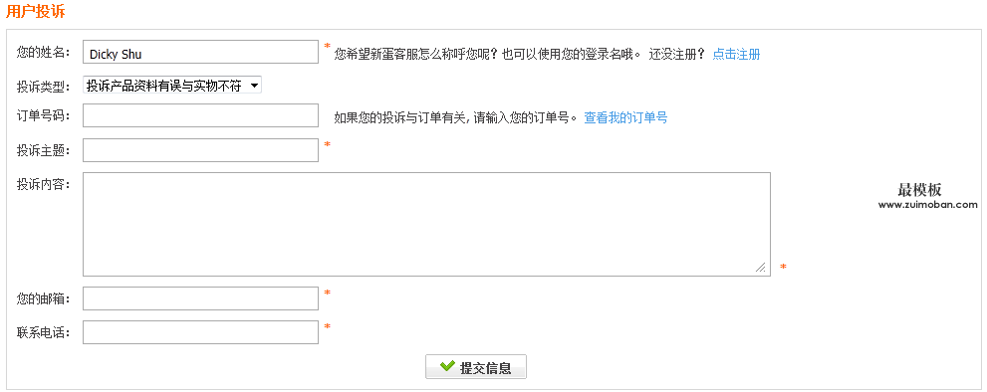Click the 您的邮箱 label text
987x392 pixels.
tap(44, 298)
